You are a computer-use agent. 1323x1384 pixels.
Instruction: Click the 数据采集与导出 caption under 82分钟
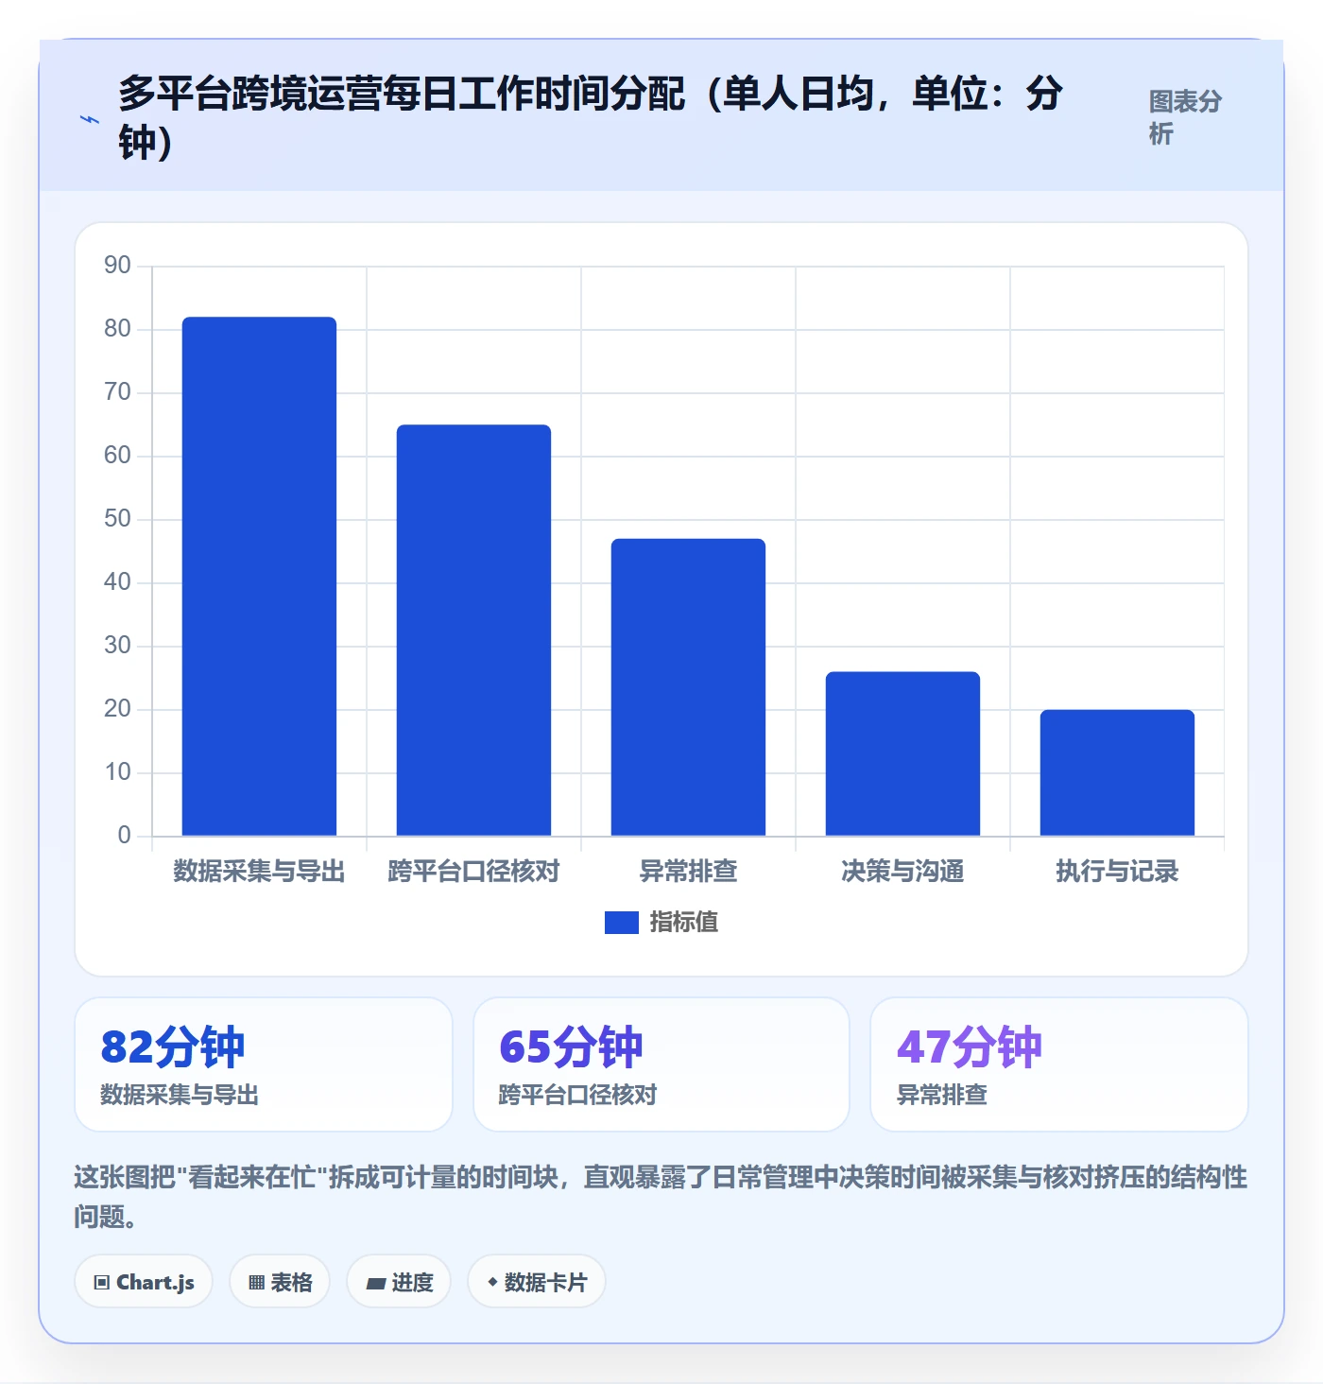(x=180, y=1095)
